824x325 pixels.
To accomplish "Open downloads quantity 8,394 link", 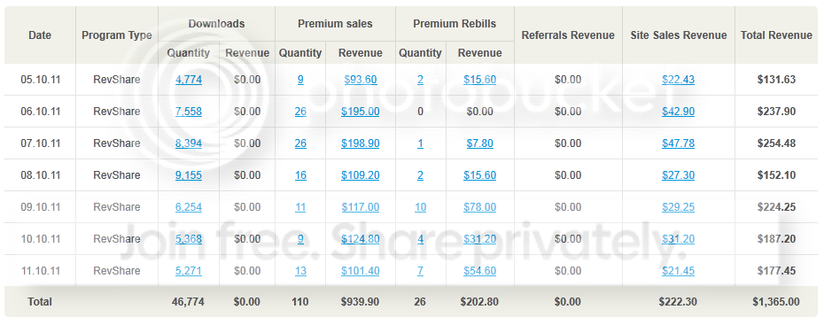I will click(x=189, y=143).
